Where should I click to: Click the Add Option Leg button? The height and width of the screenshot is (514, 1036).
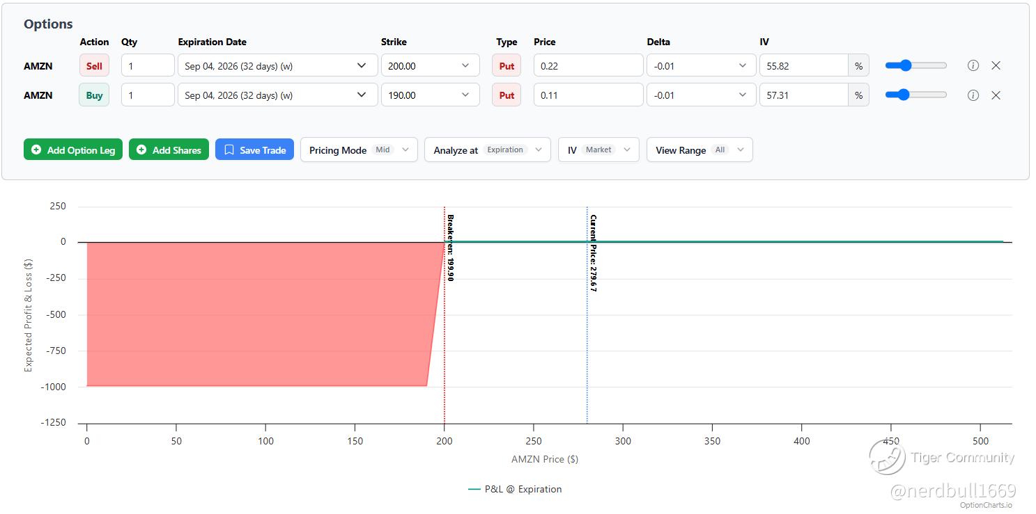[73, 150]
